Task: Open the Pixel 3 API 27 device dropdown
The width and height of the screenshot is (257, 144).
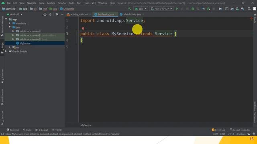Action: click(161, 9)
